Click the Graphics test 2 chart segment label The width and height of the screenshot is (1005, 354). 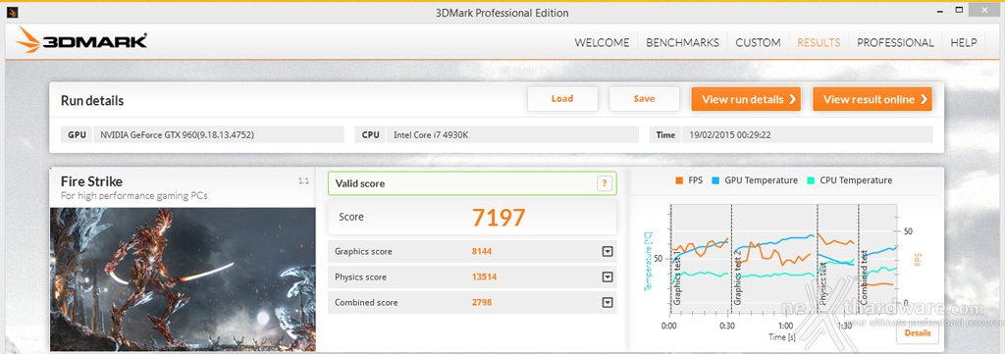pos(738,277)
